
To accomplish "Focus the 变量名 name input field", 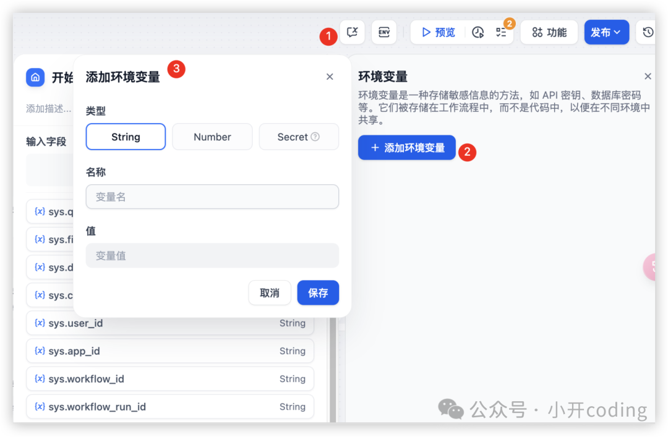I will point(212,197).
